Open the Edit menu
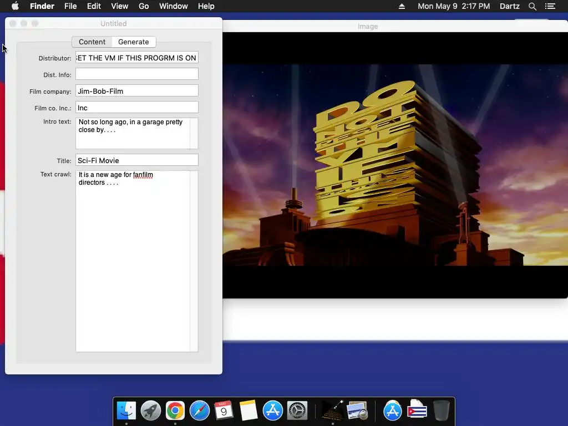 click(x=94, y=6)
